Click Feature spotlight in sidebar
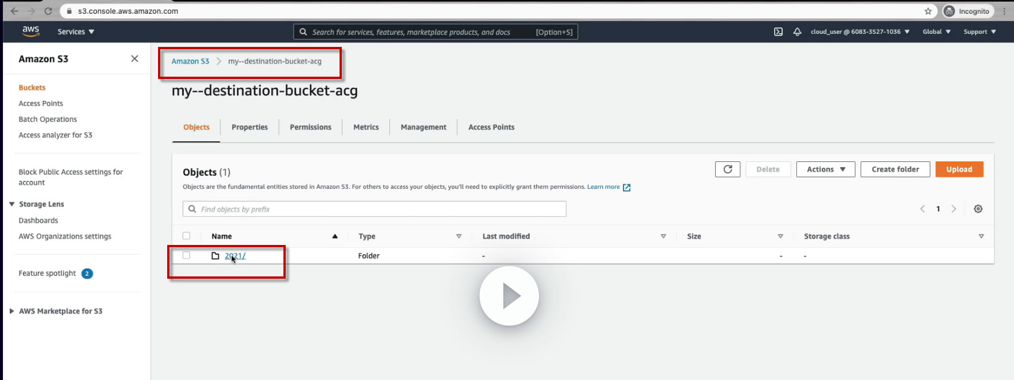The width and height of the screenshot is (1014, 380). pyautogui.click(x=47, y=274)
